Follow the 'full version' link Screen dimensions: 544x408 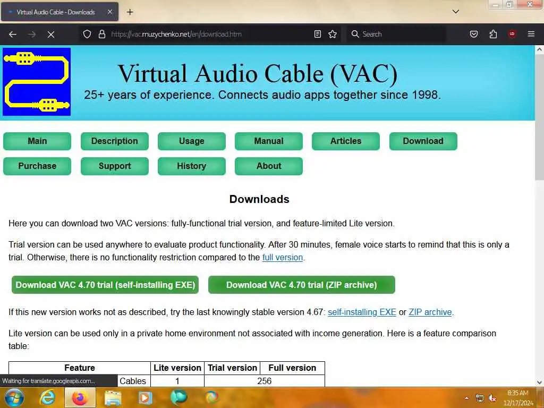pyautogui.click(x=283, y=258)
